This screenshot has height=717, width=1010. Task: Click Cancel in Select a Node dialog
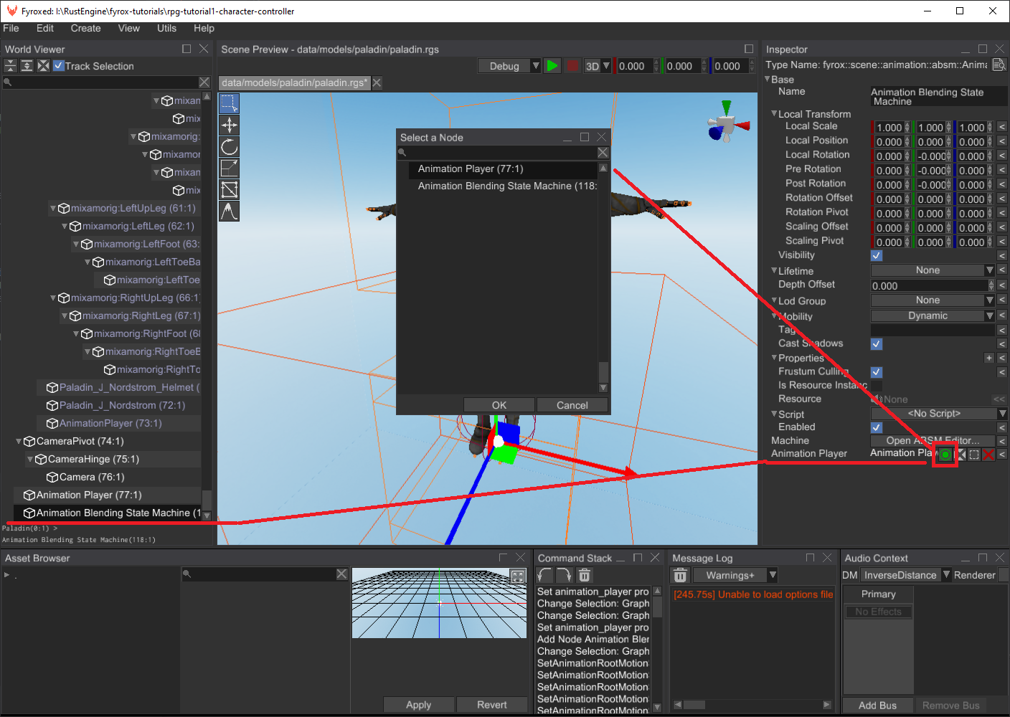[572, 405]
